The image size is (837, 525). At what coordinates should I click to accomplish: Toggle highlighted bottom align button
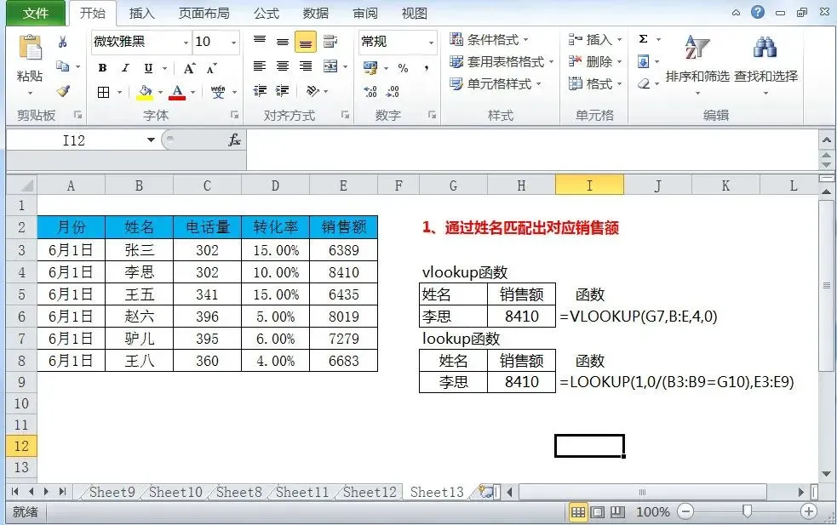[x=306, y=43]
